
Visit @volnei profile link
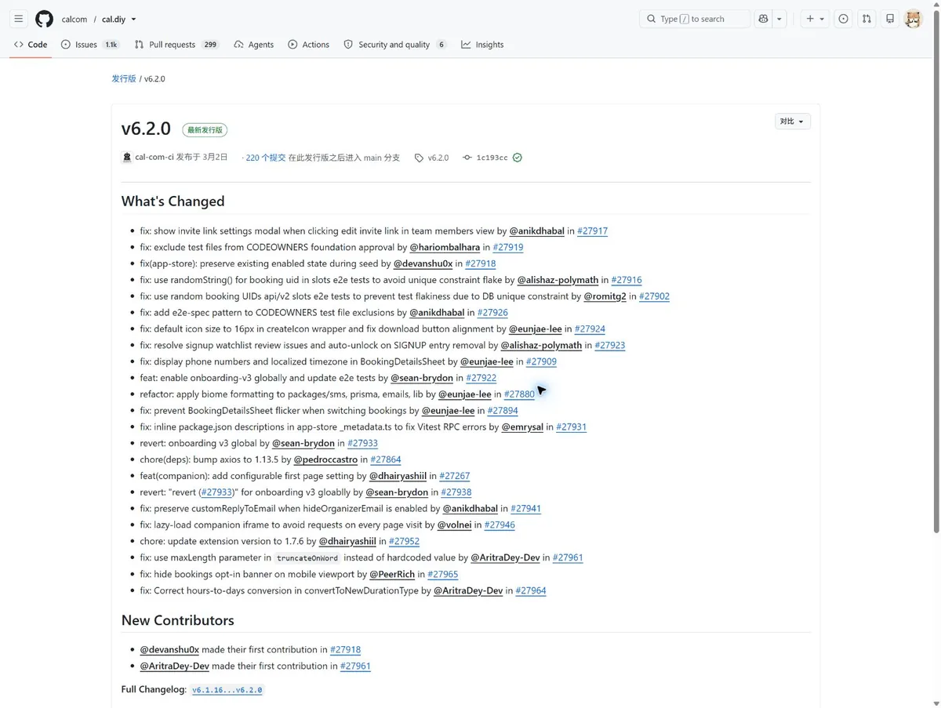point(454,525)
